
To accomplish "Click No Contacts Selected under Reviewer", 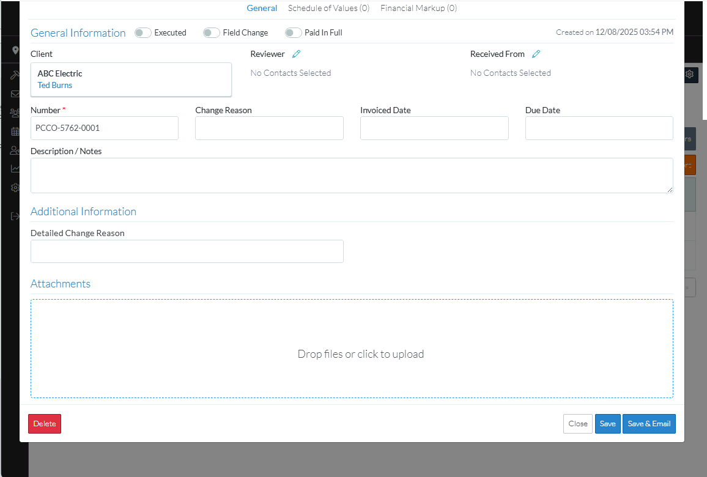I will [291, 73].
